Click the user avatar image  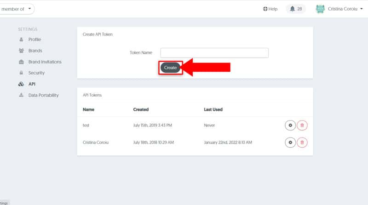(x=320, y=9)
